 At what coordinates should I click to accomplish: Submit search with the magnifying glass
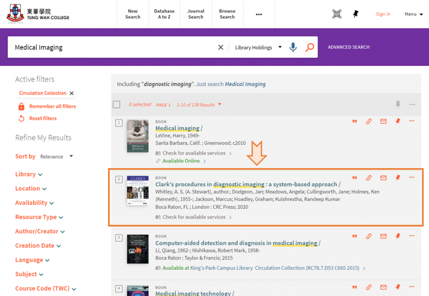click(310, 47)
